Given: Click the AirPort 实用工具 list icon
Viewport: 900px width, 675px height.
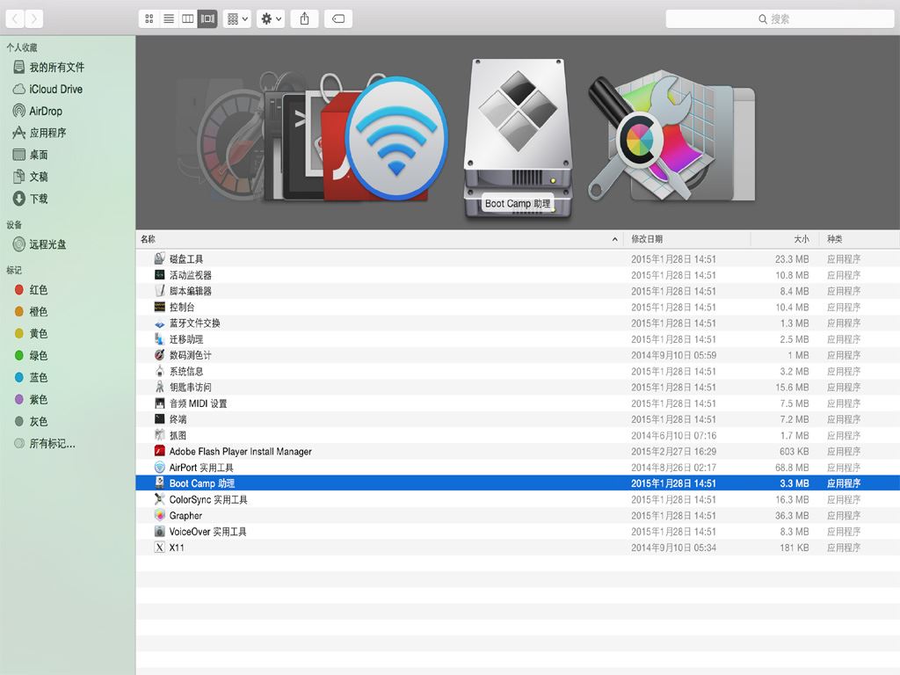Looking at the screenshot, I should click(160, 468).
